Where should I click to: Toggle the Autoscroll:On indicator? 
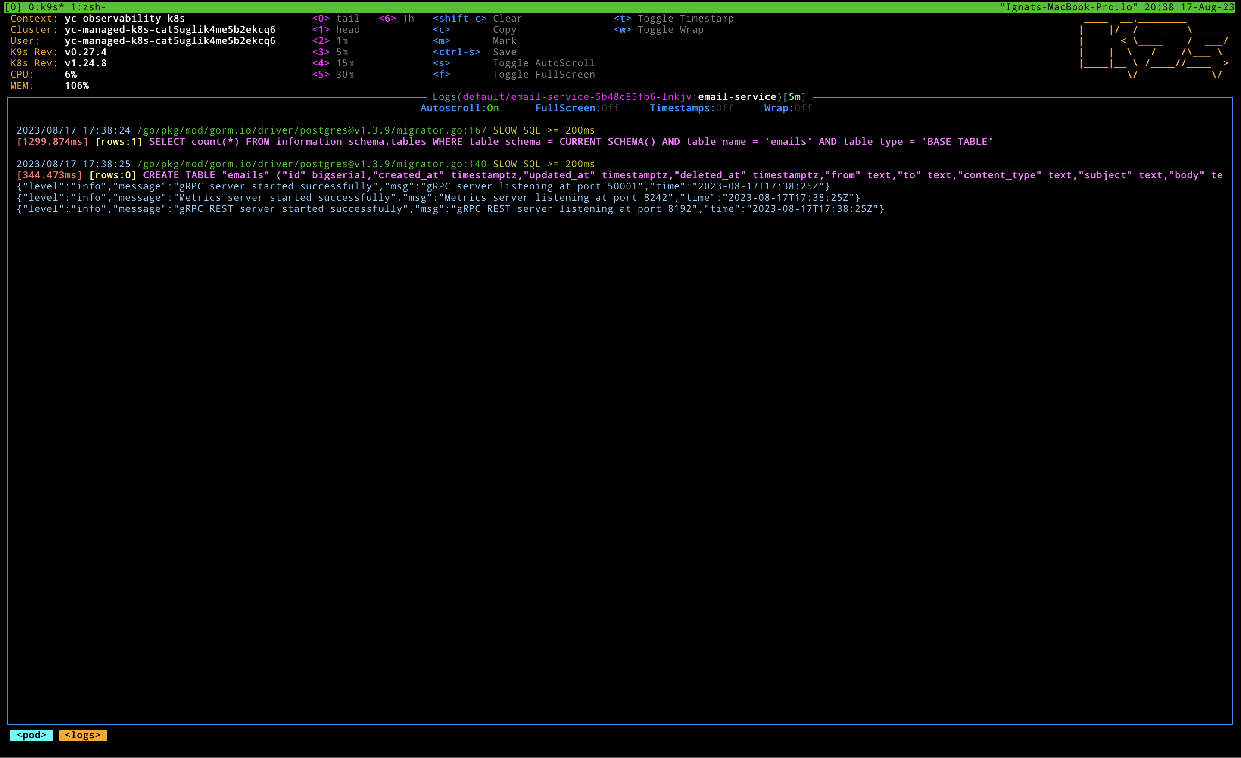pos(459,108)
